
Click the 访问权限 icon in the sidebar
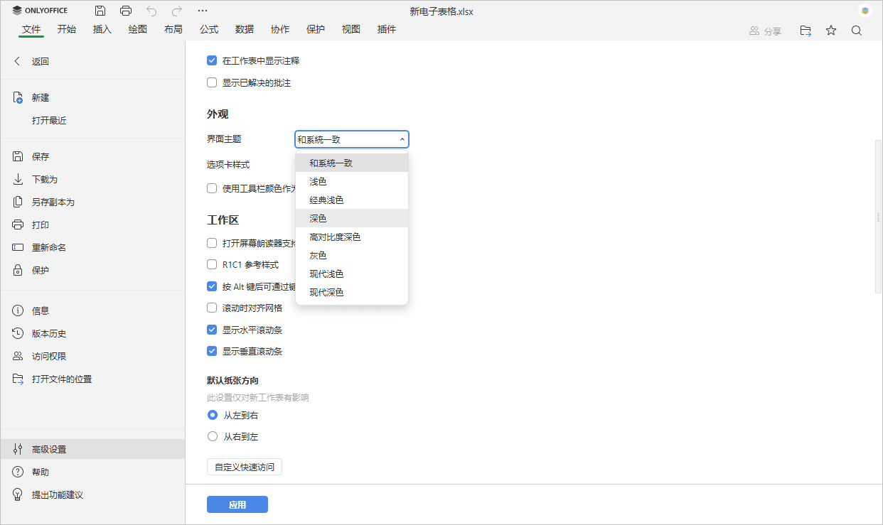pyautogui.click(x=16, y=356)
